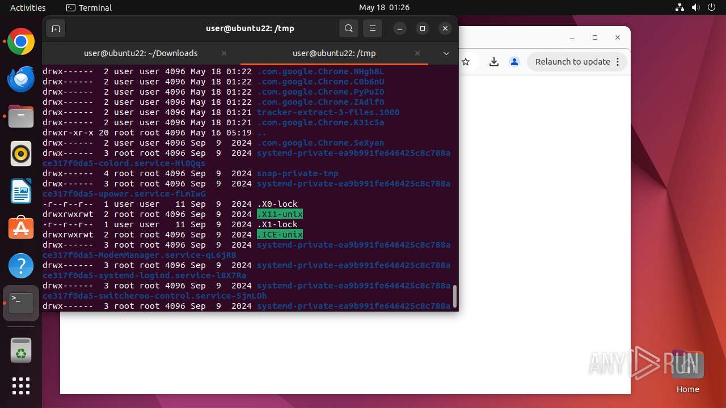Select the /tmp terminal tab

coord(334,53)
